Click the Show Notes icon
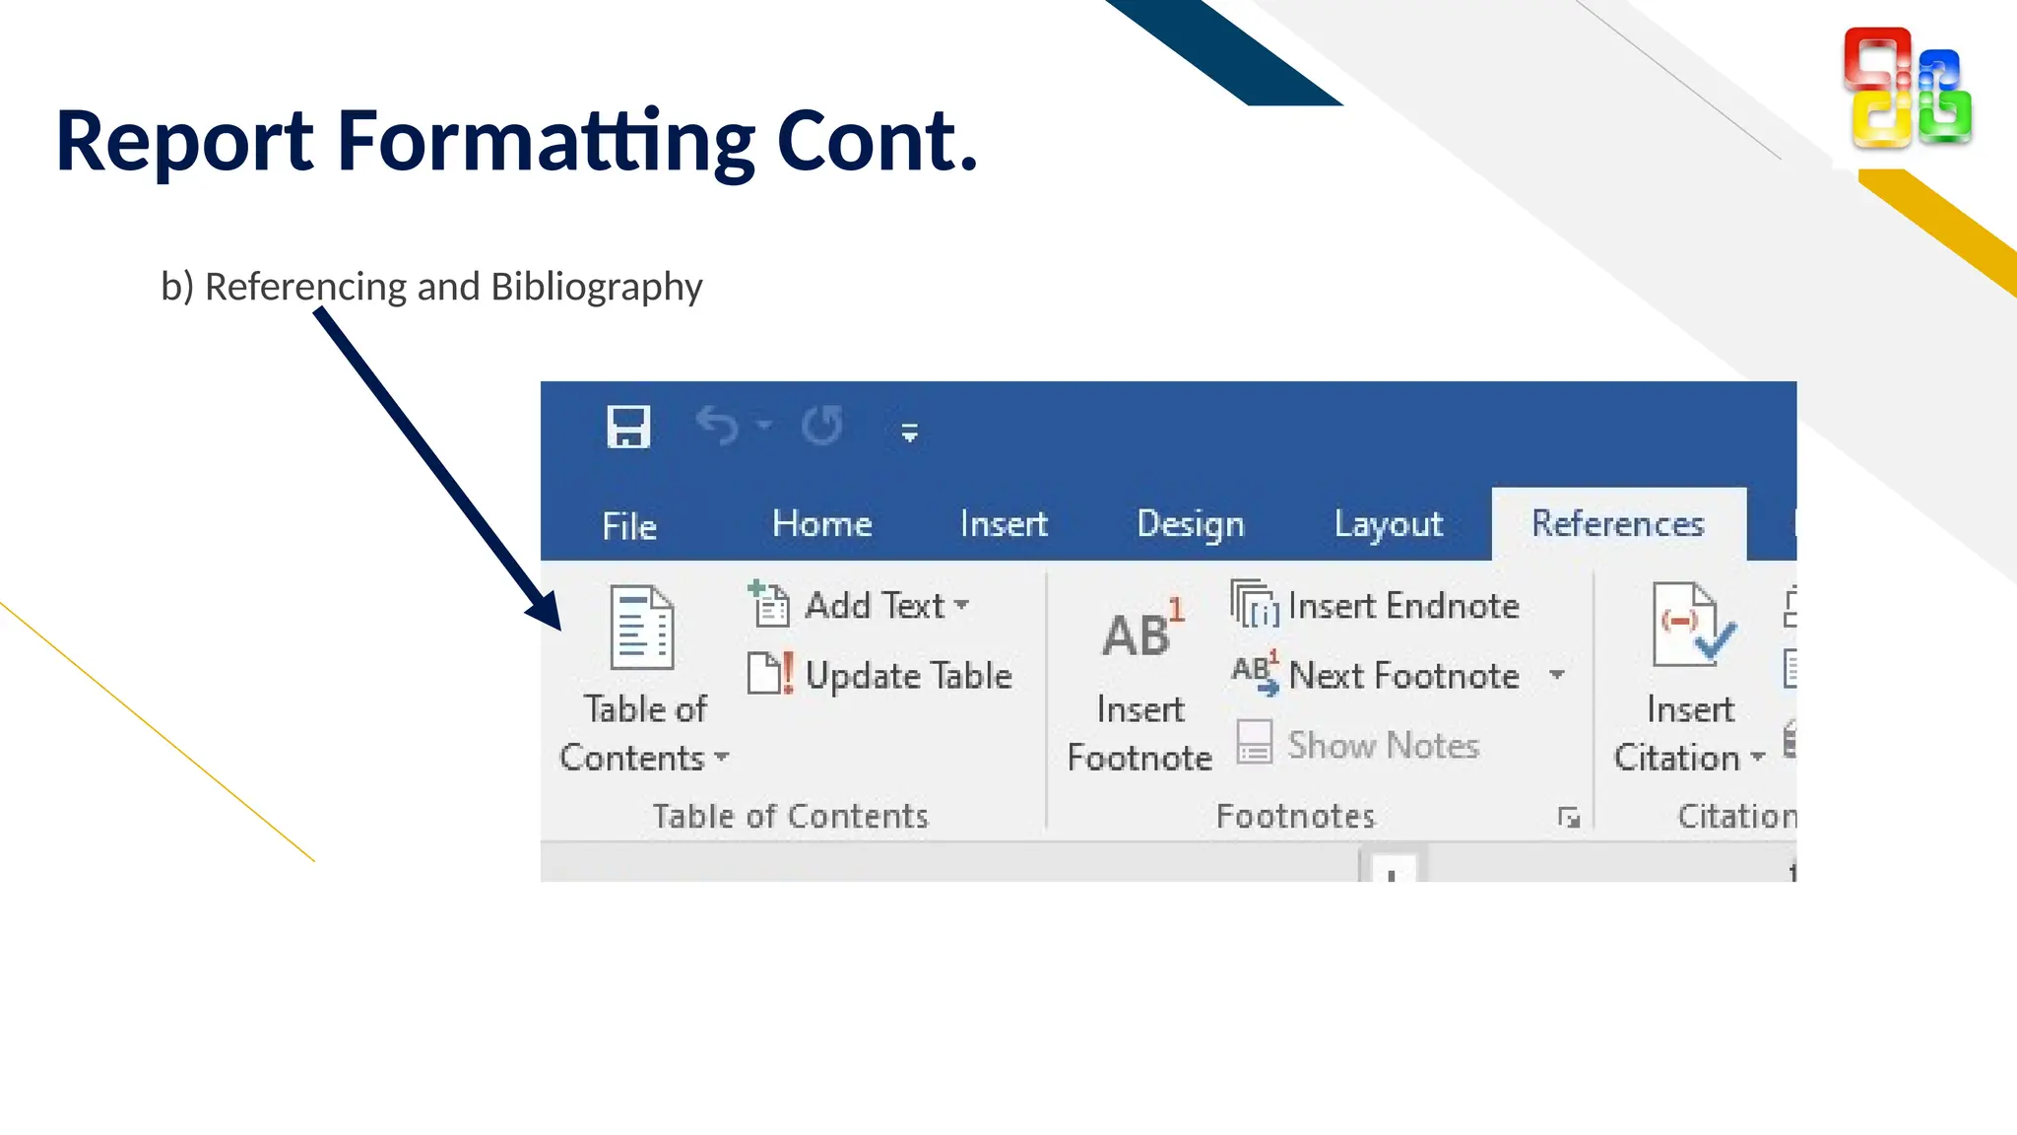This screenshot has width=2017, height=1135. click(x=1255, y=743)
